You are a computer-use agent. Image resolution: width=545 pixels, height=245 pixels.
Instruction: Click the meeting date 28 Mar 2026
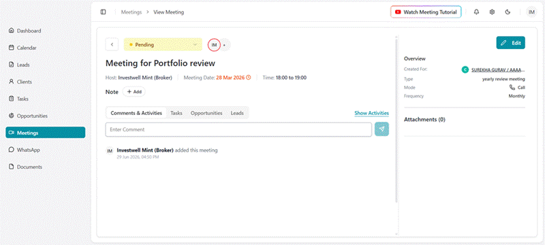pos(230,78)
